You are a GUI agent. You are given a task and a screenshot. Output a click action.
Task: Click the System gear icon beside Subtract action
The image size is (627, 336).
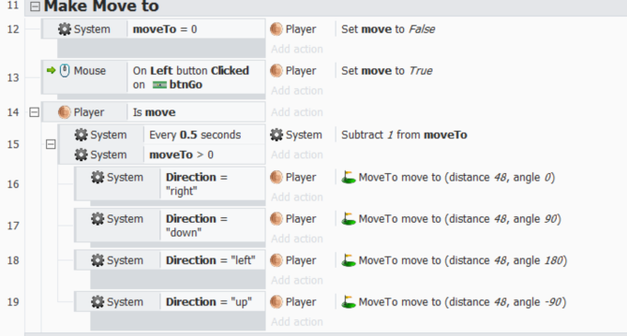coord(277,135)
